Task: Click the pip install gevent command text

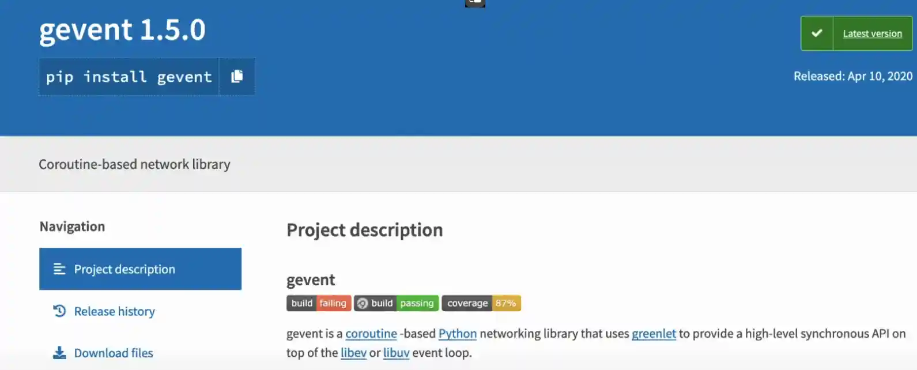Action: (129, 77)
